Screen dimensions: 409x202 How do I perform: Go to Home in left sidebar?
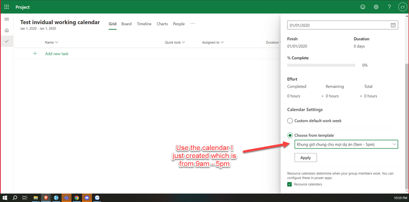(7, 30)
